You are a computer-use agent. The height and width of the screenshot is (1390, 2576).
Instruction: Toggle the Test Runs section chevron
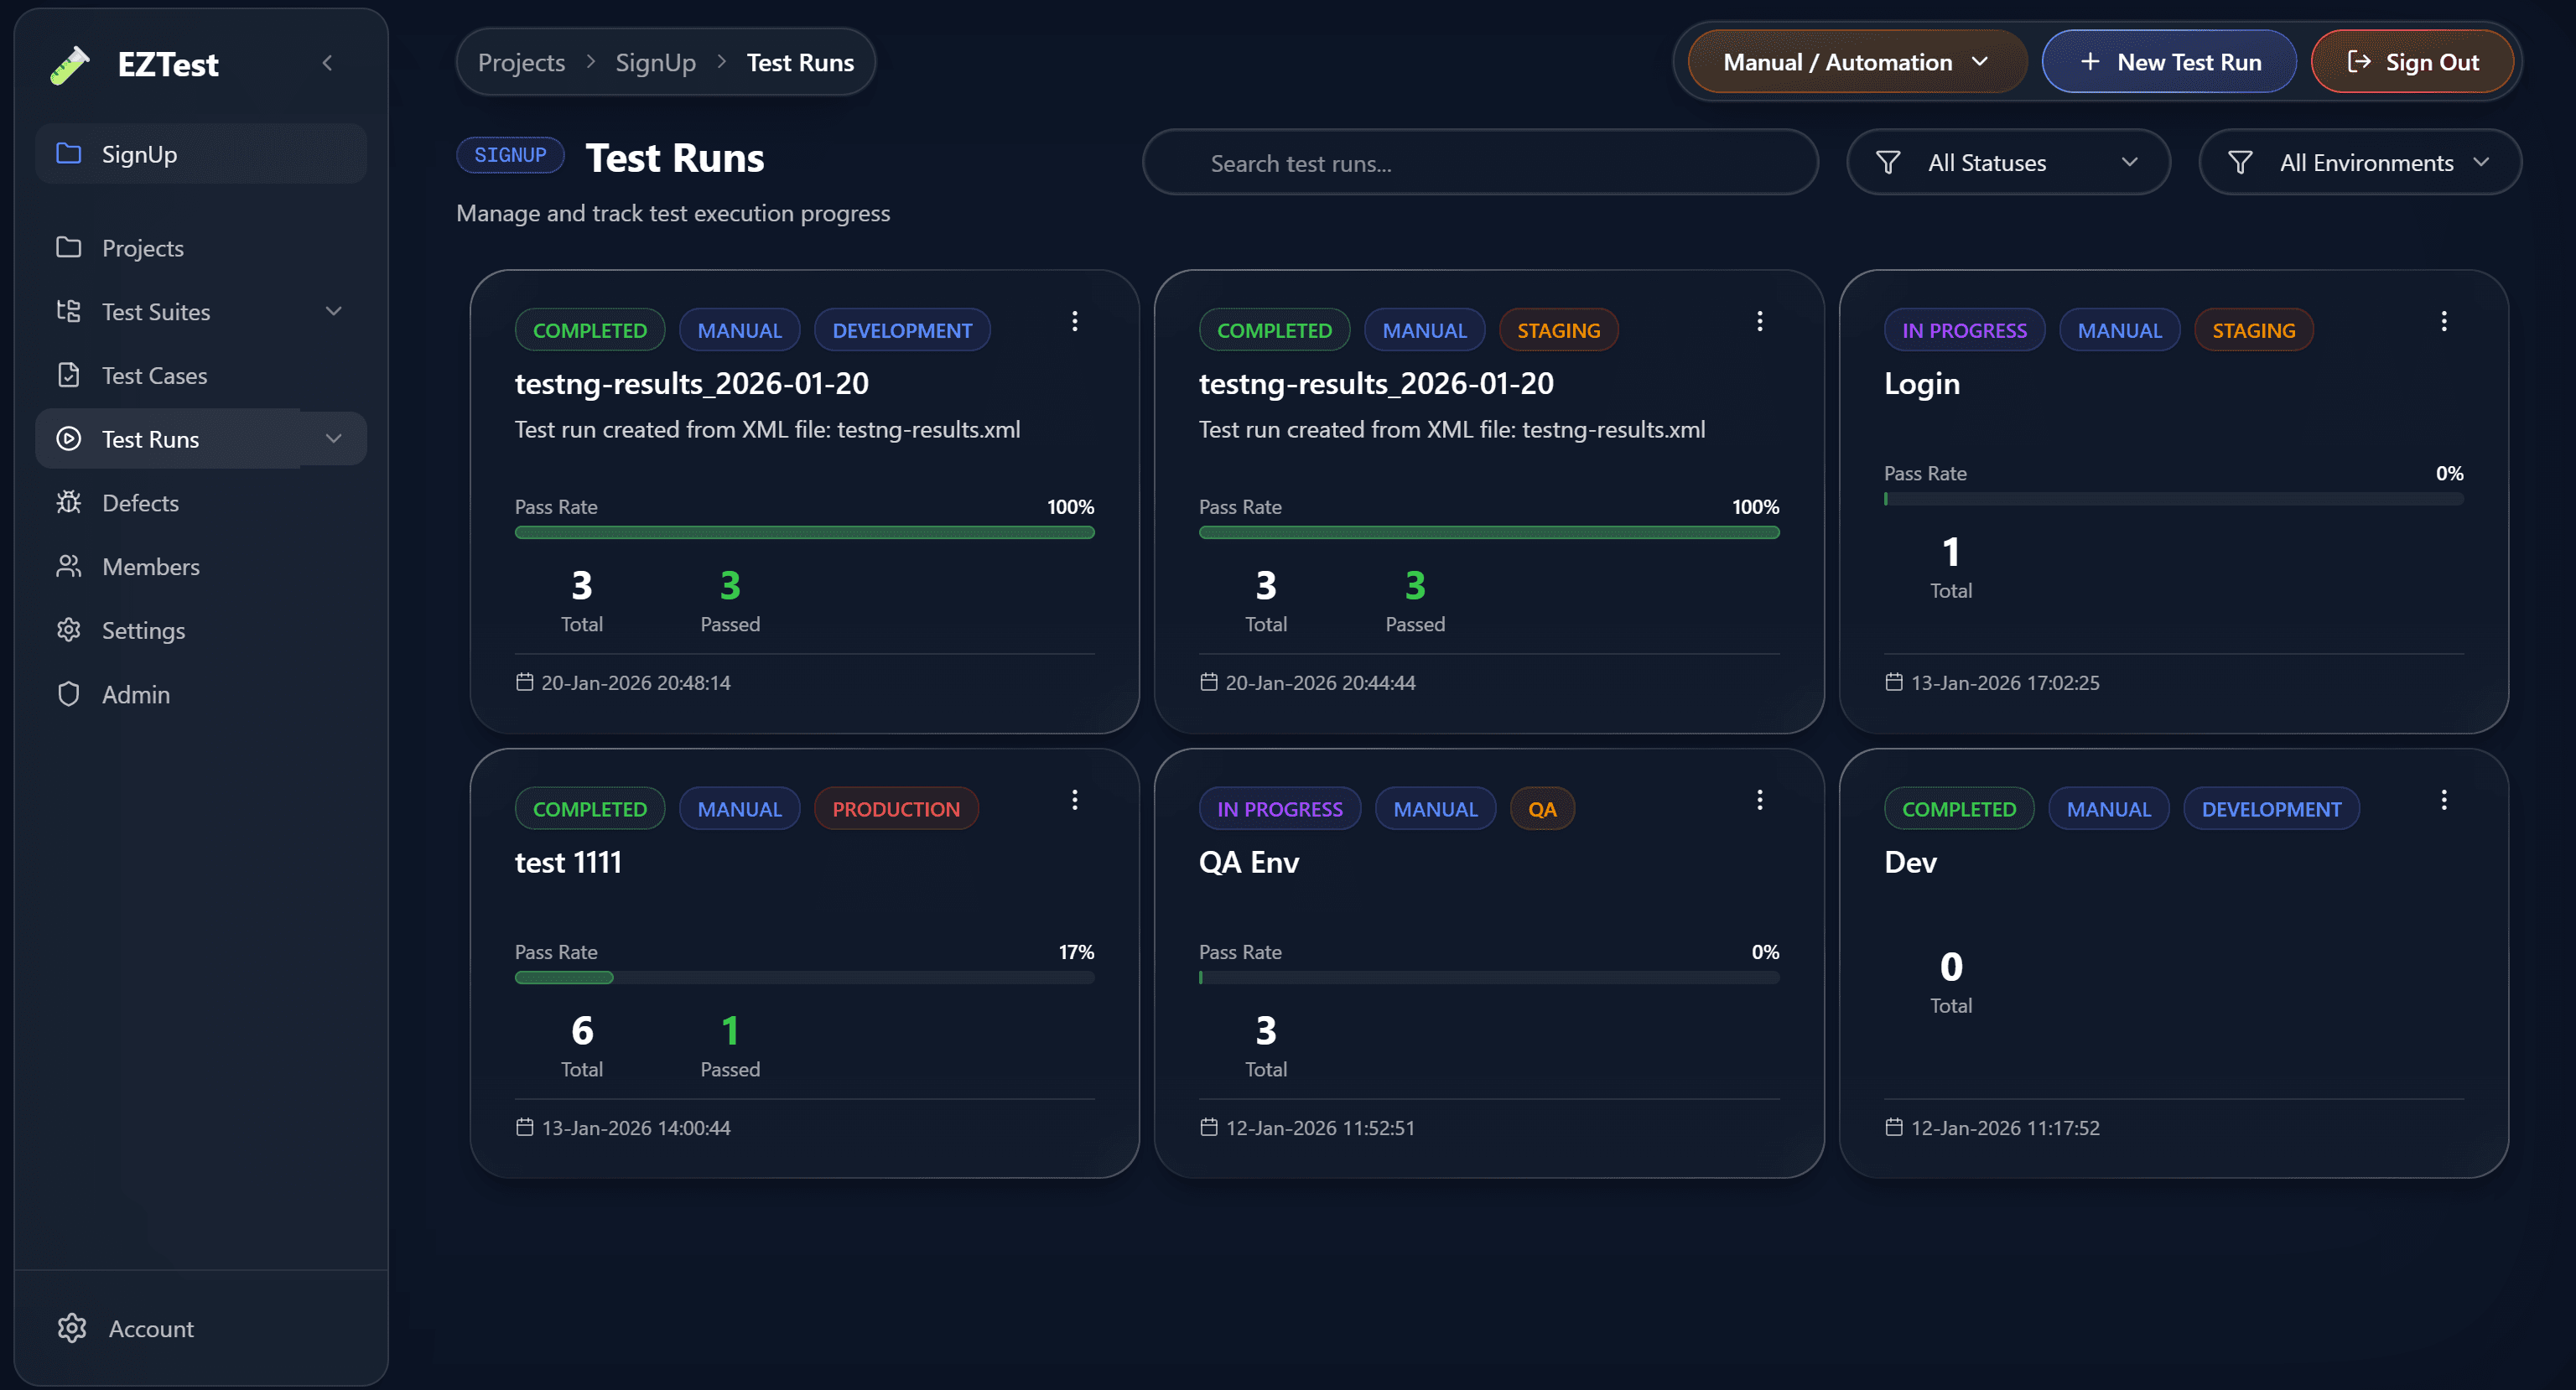pyautogui.click(x=333, y=438)
